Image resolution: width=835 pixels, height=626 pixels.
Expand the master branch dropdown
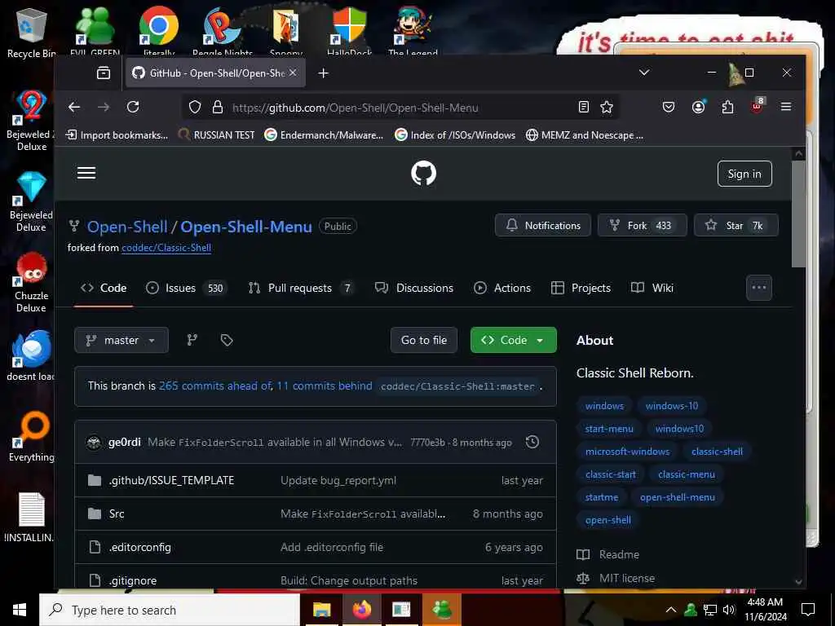tap(121, 340)
